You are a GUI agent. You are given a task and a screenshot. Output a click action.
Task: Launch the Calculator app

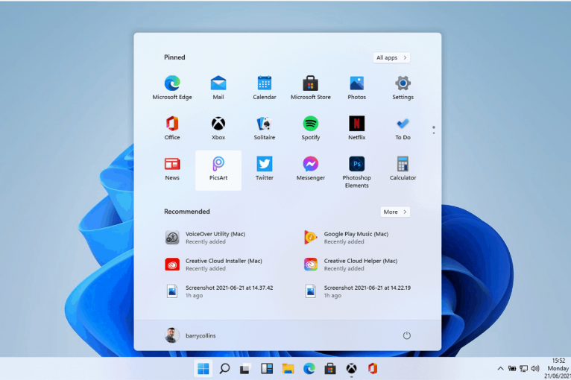pos(403,168)
